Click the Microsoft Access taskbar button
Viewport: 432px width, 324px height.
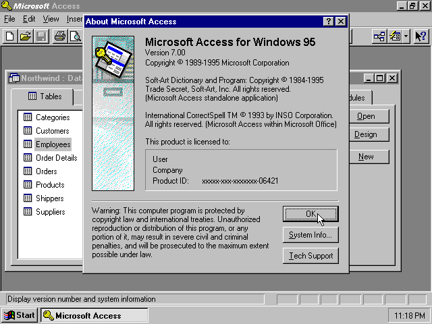94,315
